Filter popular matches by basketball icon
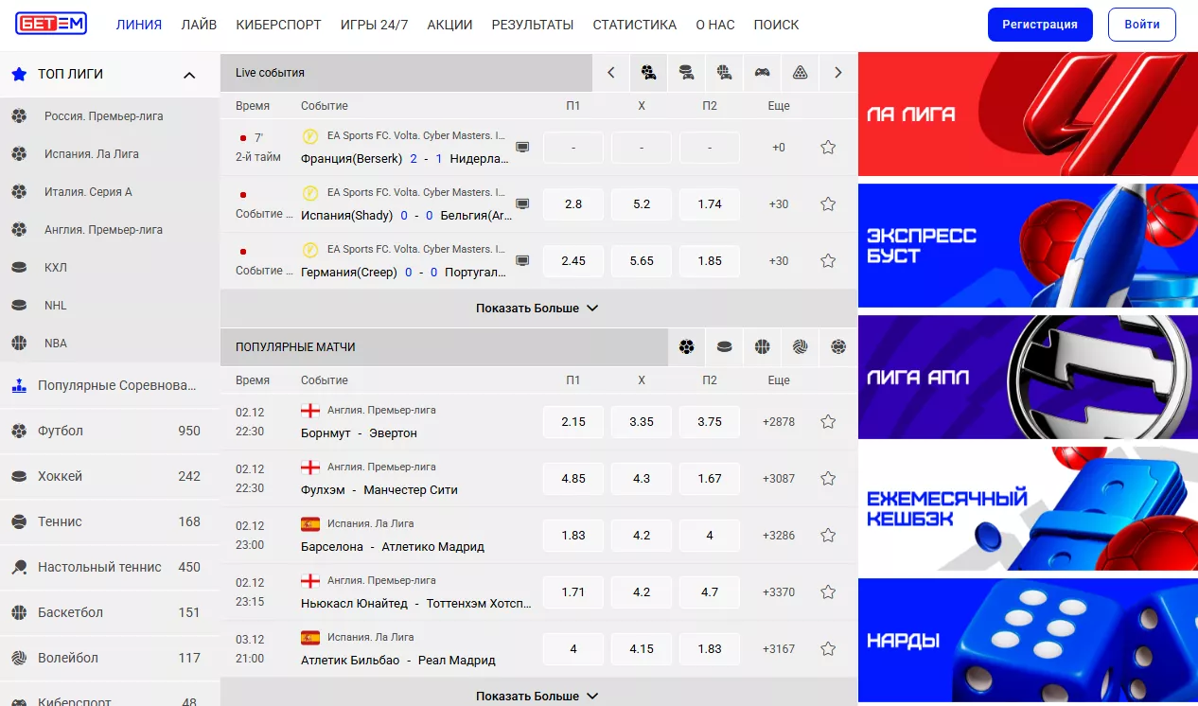 762,347
